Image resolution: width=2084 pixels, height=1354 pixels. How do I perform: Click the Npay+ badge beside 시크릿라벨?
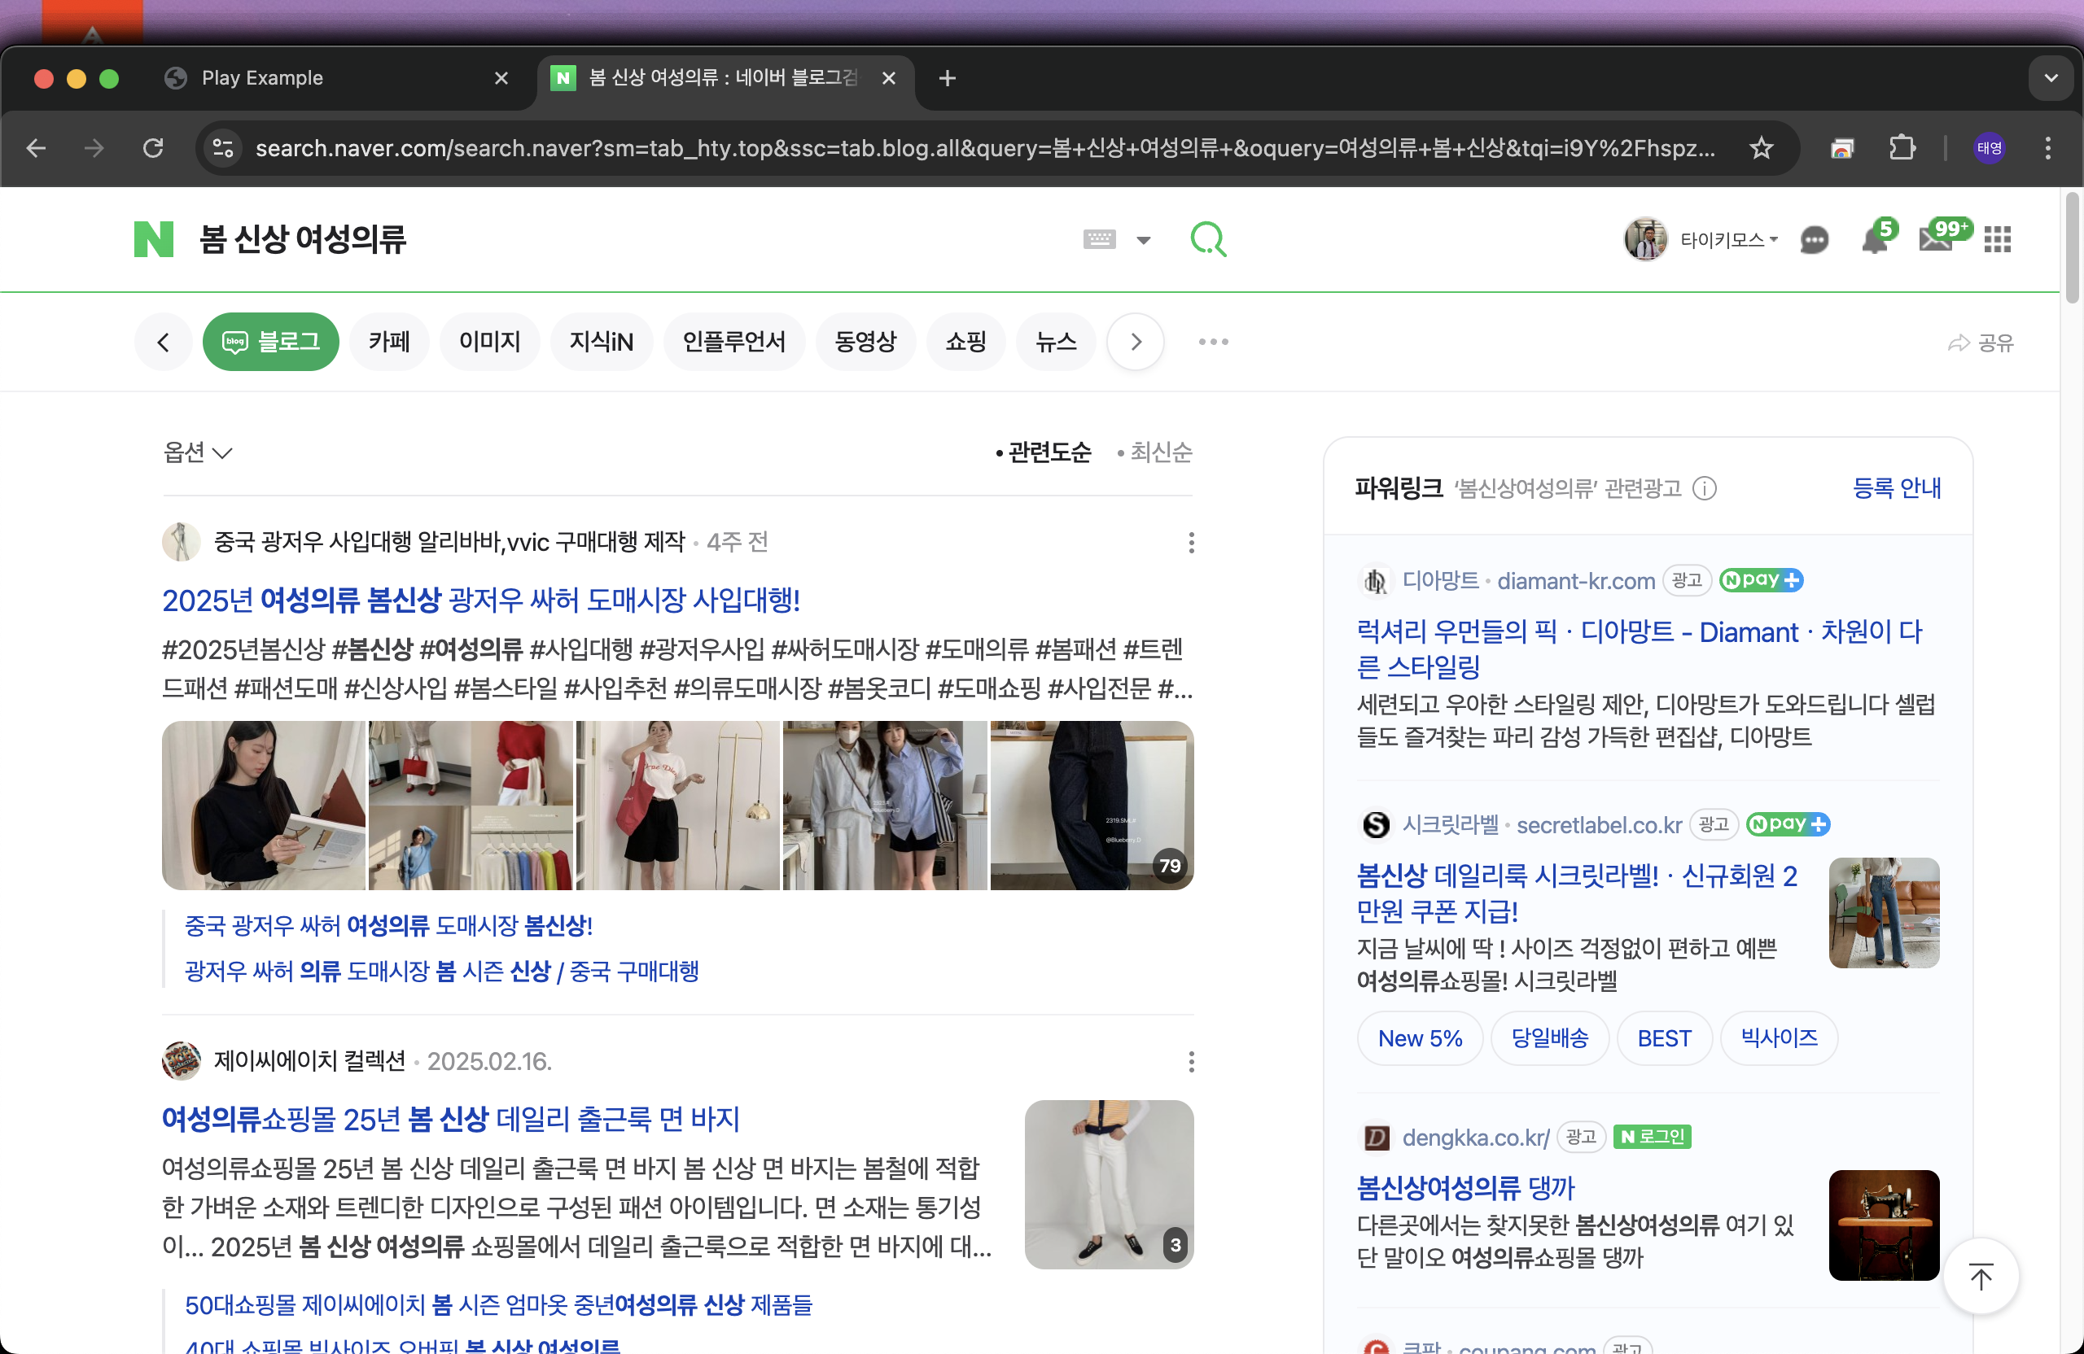(1788, 823)
